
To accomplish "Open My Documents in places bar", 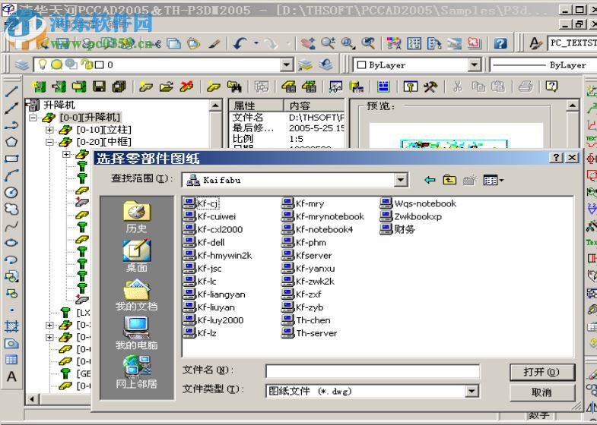I will pyautogui.click(x=137, y=294).
